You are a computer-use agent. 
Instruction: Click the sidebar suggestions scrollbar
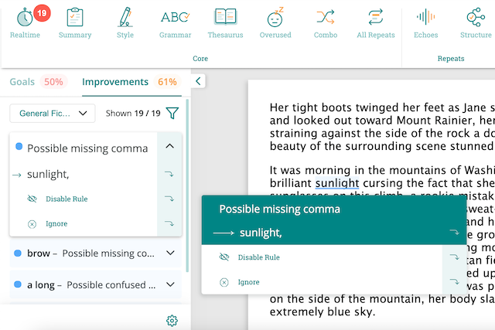point(187,186)
